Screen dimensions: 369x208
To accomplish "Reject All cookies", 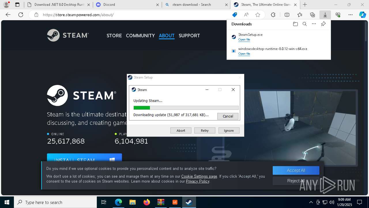I will coord(296,181).
